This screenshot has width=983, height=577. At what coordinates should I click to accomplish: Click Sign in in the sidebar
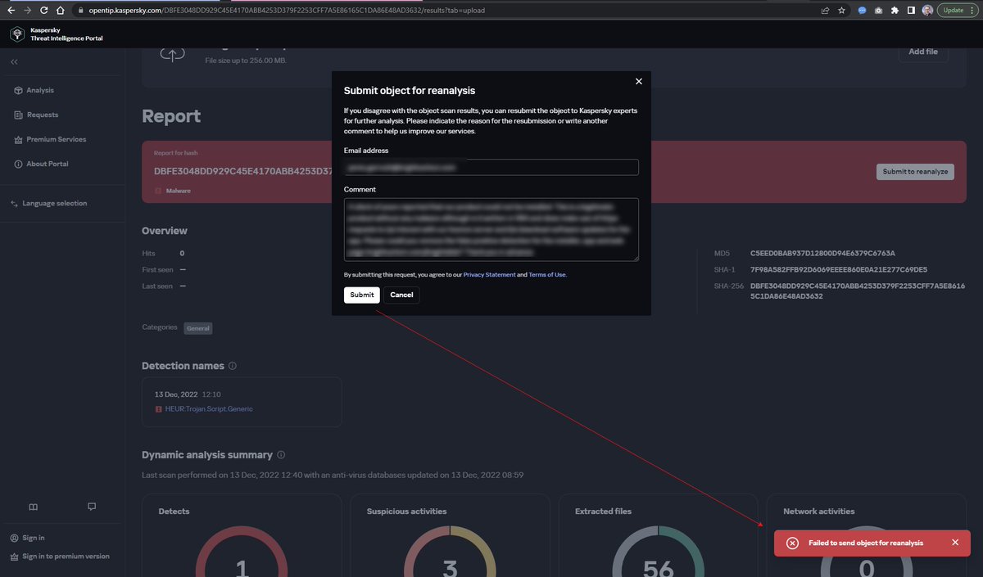[34, 538]
